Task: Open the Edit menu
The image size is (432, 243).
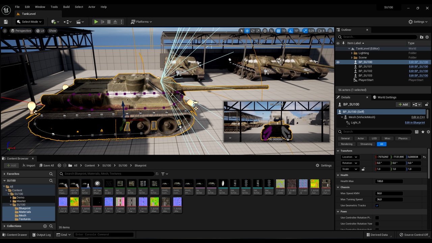Action: click(x=27, y=7)
